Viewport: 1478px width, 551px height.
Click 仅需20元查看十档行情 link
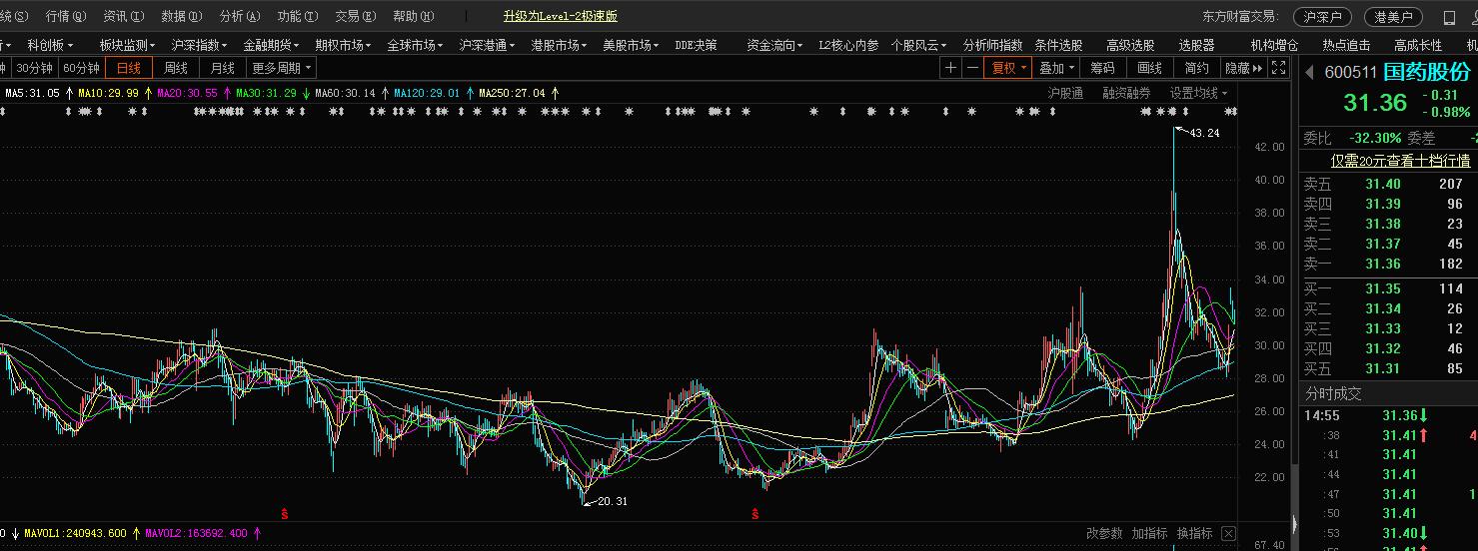tap(1400, 161)
